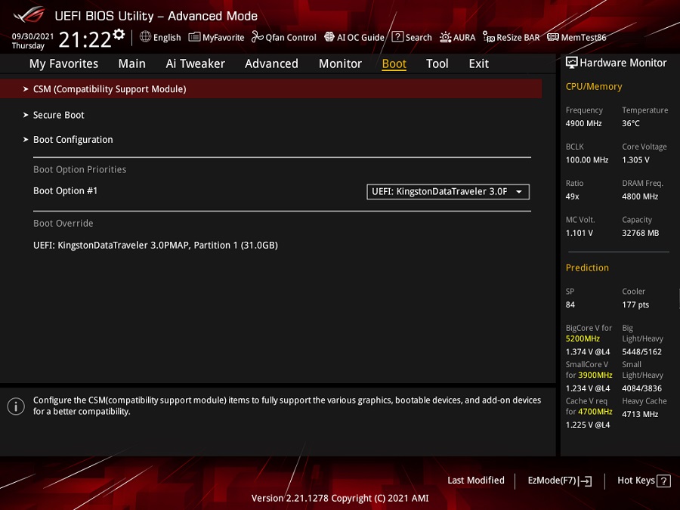Open AURA lighting icon
Image resolution: width=680 pixels, height=510 pixels.
coord(445,37)
